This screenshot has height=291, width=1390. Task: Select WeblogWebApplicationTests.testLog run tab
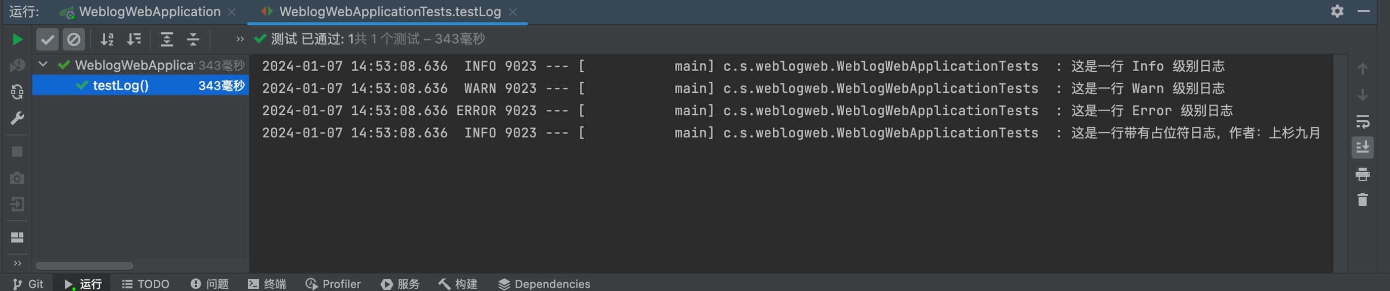pos(388,12)
